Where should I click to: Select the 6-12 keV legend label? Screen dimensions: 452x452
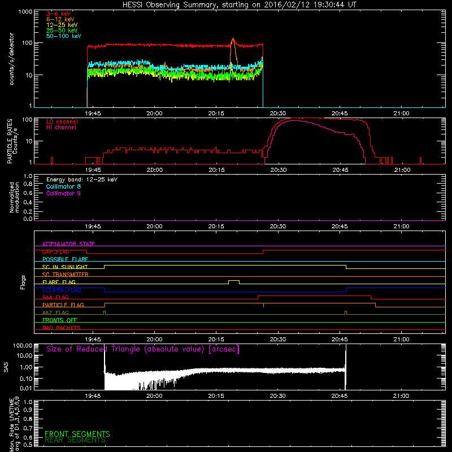(60, 19)
